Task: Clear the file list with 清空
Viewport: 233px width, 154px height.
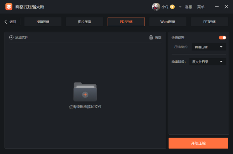Action: click(155, 37)
